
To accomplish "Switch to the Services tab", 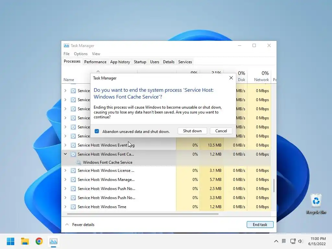I will click(x=185, y=62).
